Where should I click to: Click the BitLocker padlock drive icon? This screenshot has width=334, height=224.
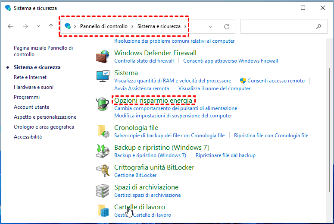[103, 170]
